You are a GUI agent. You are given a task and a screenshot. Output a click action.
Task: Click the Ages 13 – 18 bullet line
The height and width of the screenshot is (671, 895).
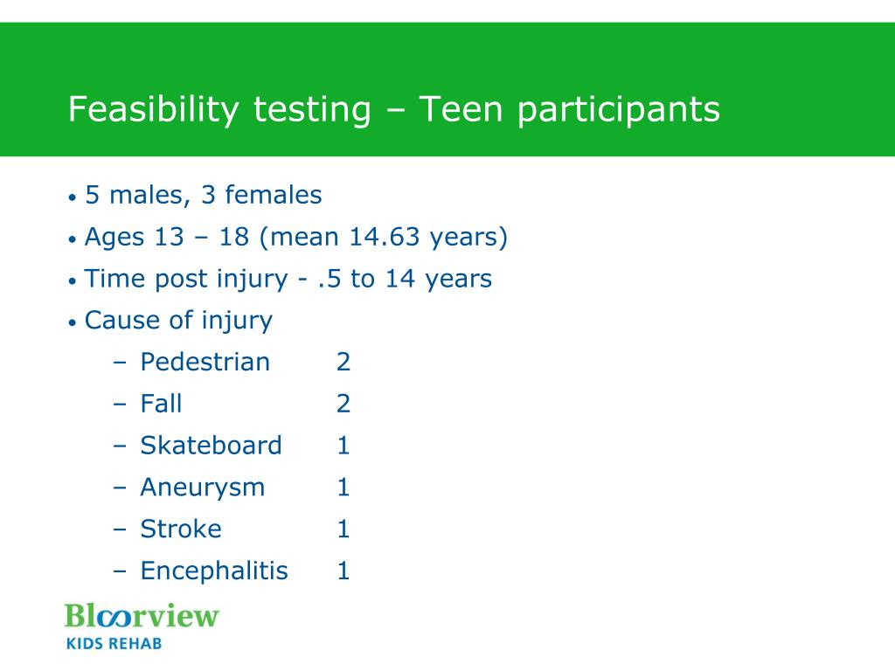(x=295, y=237)
